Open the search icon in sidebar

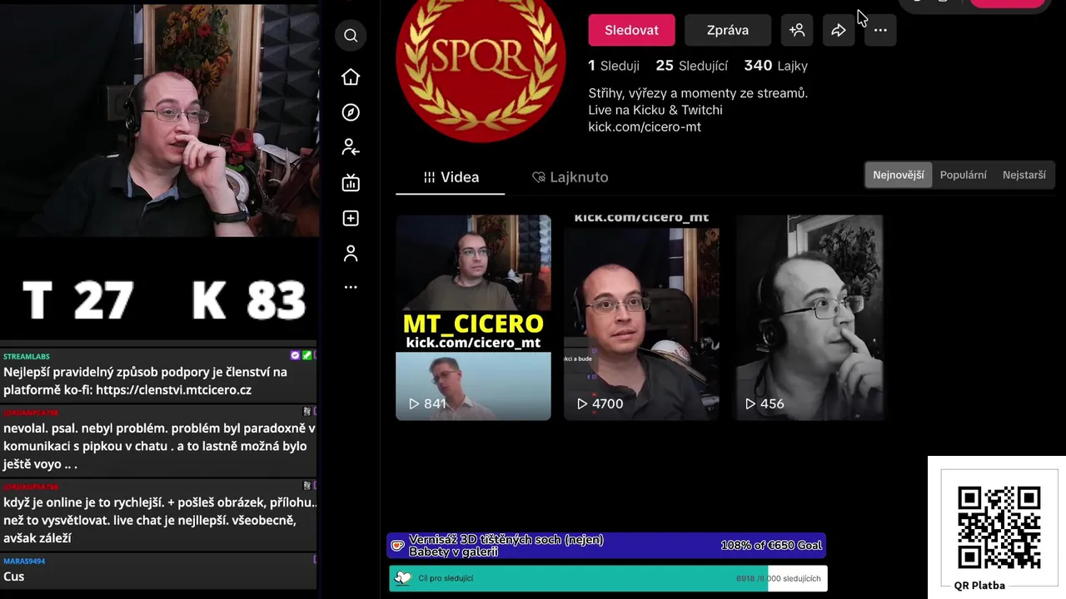[x=351, y=35]
